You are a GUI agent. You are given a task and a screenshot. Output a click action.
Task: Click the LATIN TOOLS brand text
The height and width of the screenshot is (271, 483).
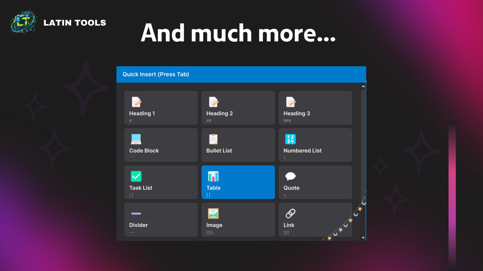pyautogui.click(x=75, y=23)
